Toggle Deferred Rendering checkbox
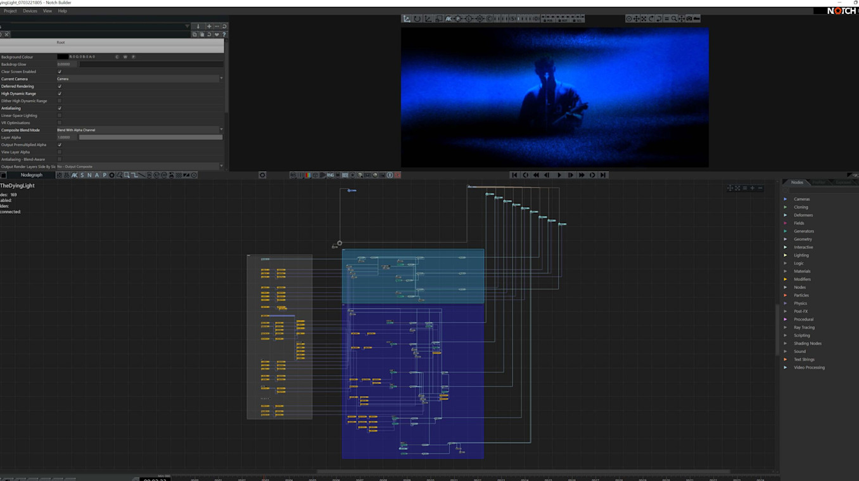Viewport: 859px width, 481px height. (60, 86)
